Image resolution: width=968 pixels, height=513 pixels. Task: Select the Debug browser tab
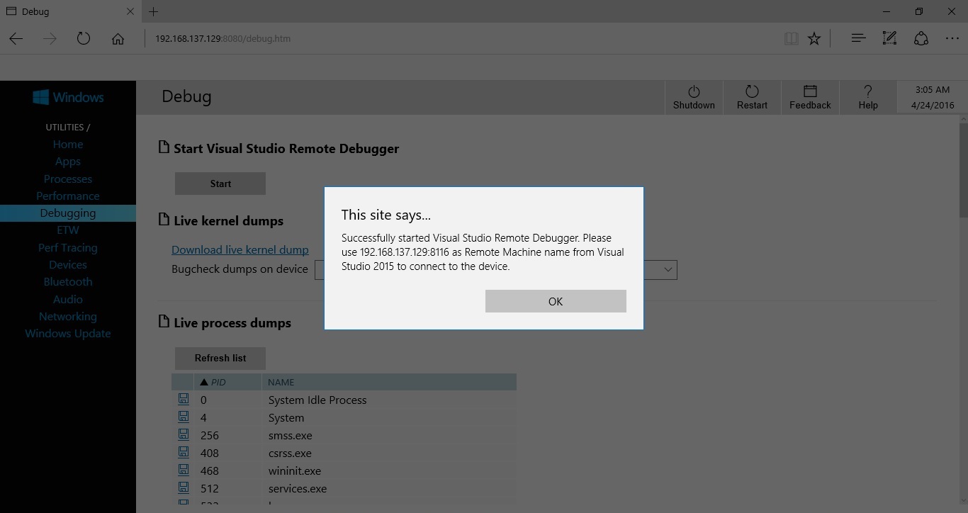pos(69,11)
